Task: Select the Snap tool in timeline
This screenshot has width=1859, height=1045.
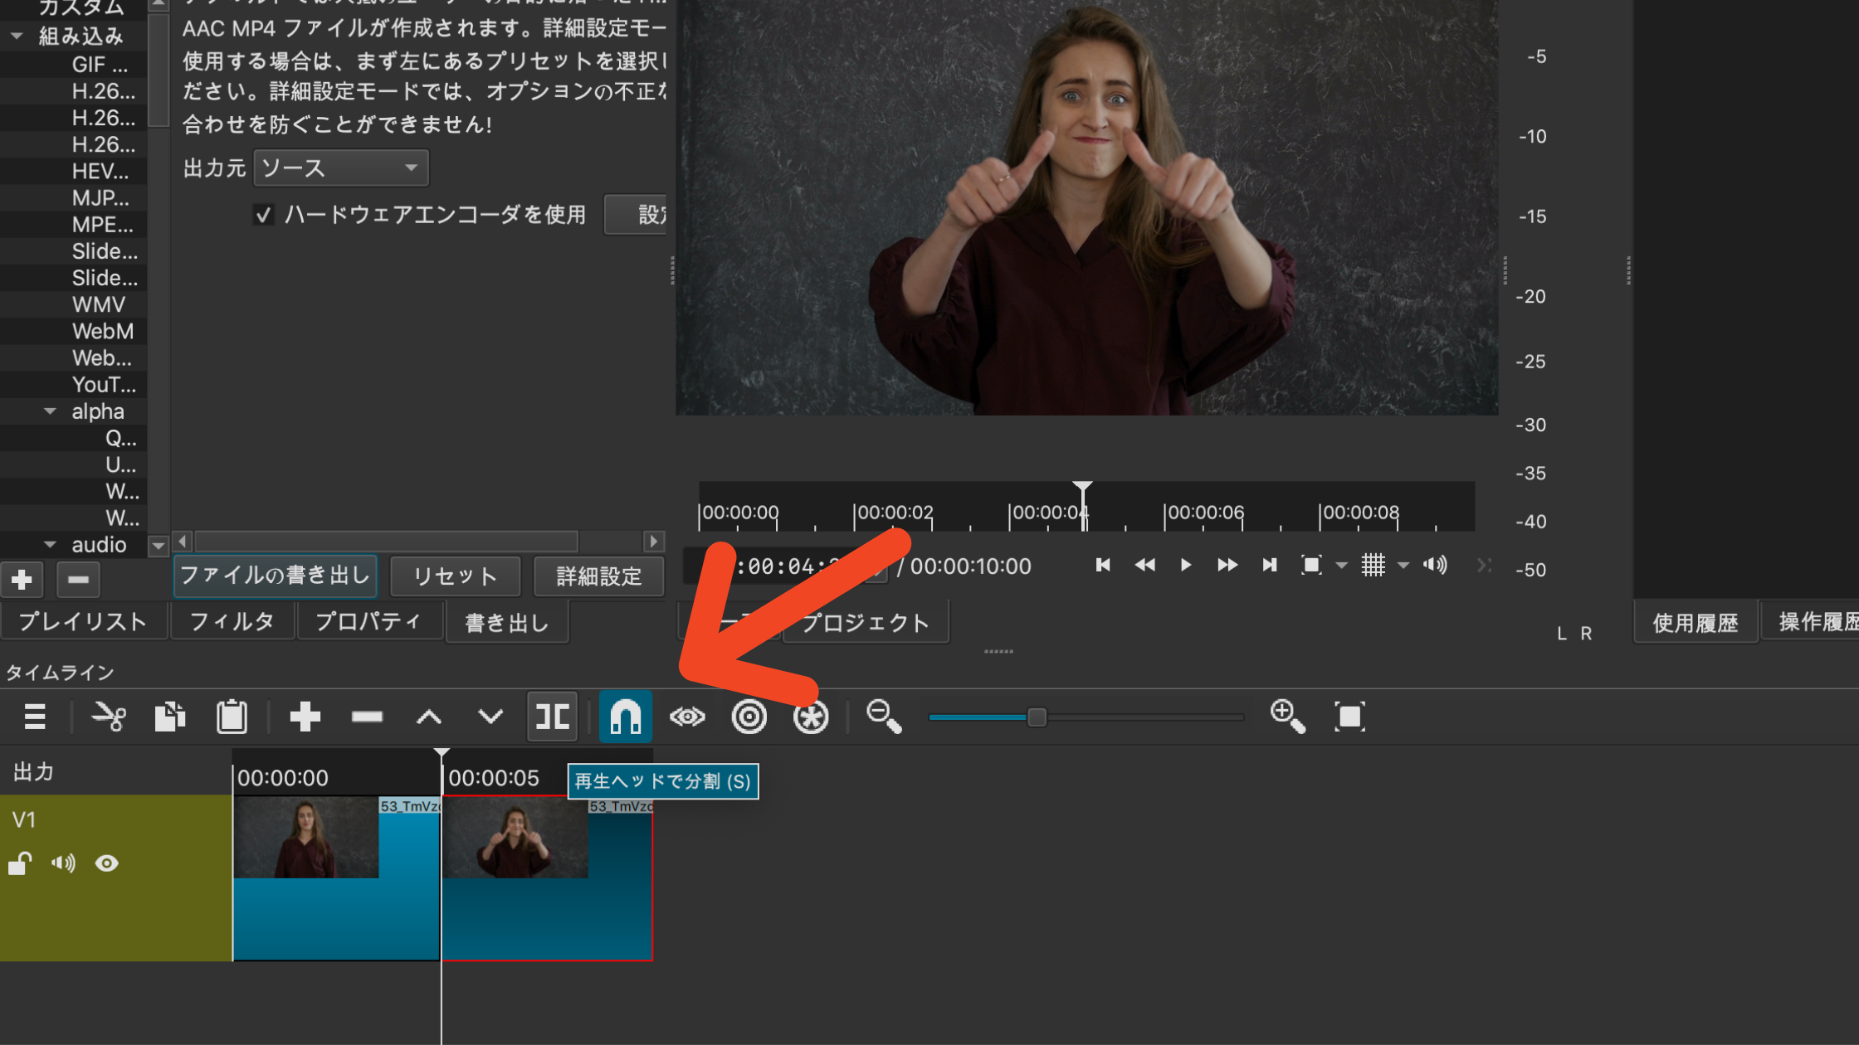Action: click(x=626, y=717)
